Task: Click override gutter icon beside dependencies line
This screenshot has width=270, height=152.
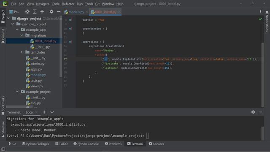Action: pos(70,29)
